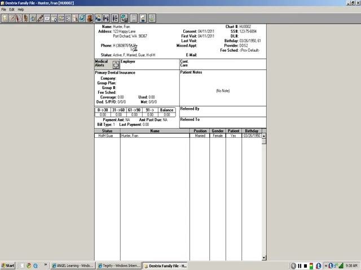Image resolution: width=361 pixels, height=270 pixels.
Task: Click the Status line Active, F, Married
Action: coord(134,55)
